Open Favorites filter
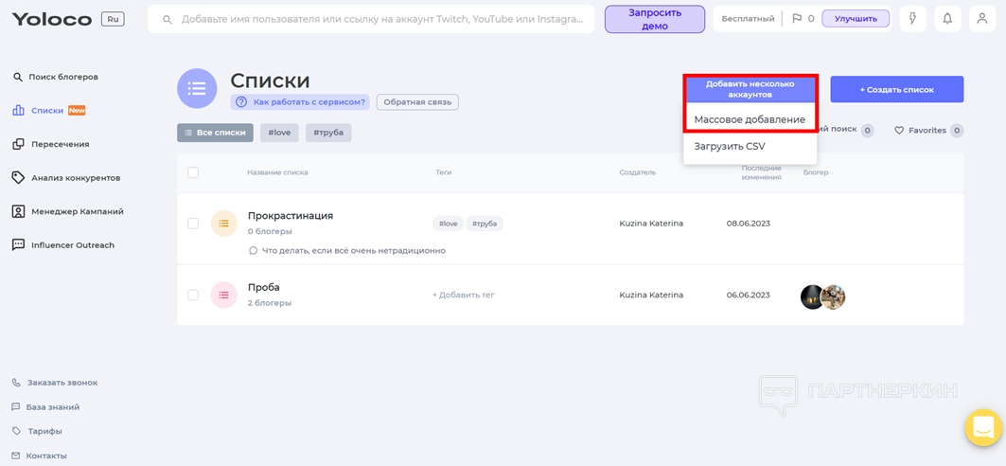 (x=928, y=131)
